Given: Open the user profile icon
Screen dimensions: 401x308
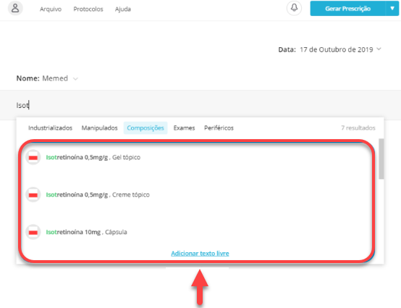Looking at the screenshot, I should coord(15,8).
